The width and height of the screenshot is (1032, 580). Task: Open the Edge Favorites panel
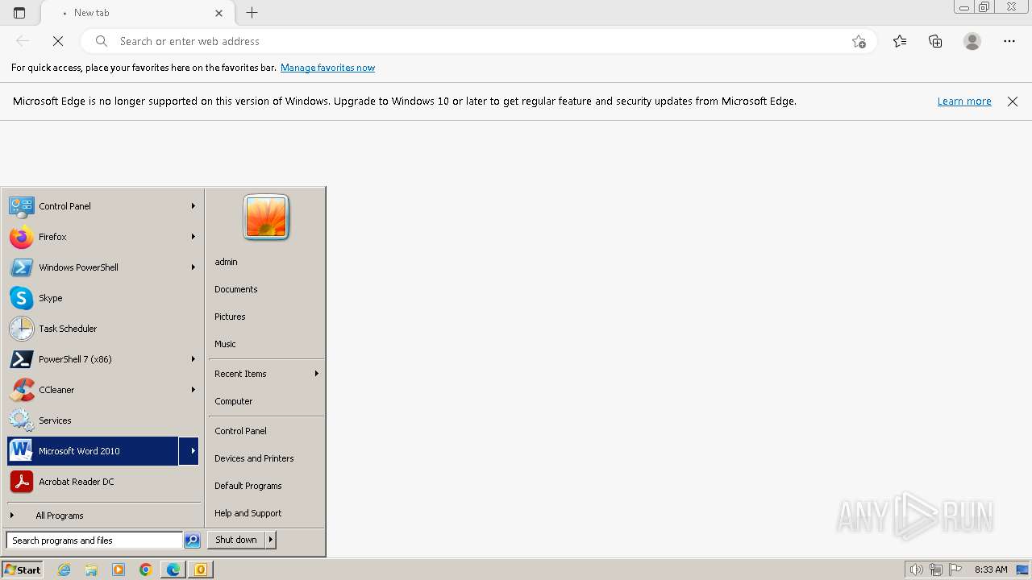pyautogui.click(x=900, y=41)
